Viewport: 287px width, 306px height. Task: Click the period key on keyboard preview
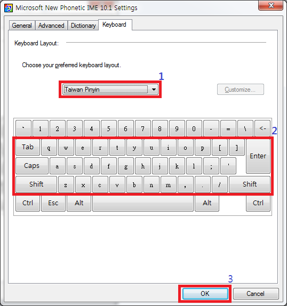click(x=203, y=184)
